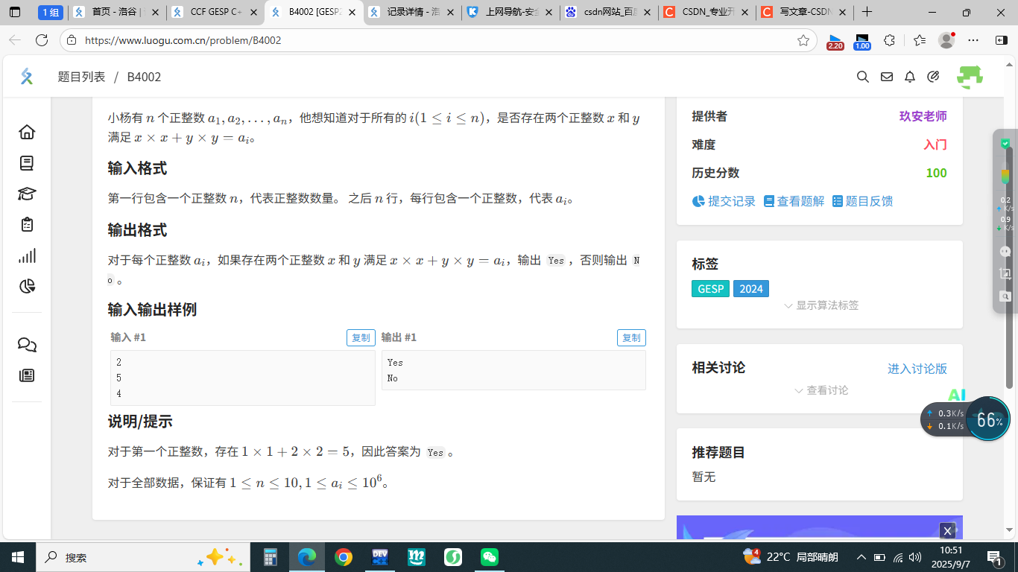Open 查看题解 link
Screen dimensions: 1018x572
[794, 201]
